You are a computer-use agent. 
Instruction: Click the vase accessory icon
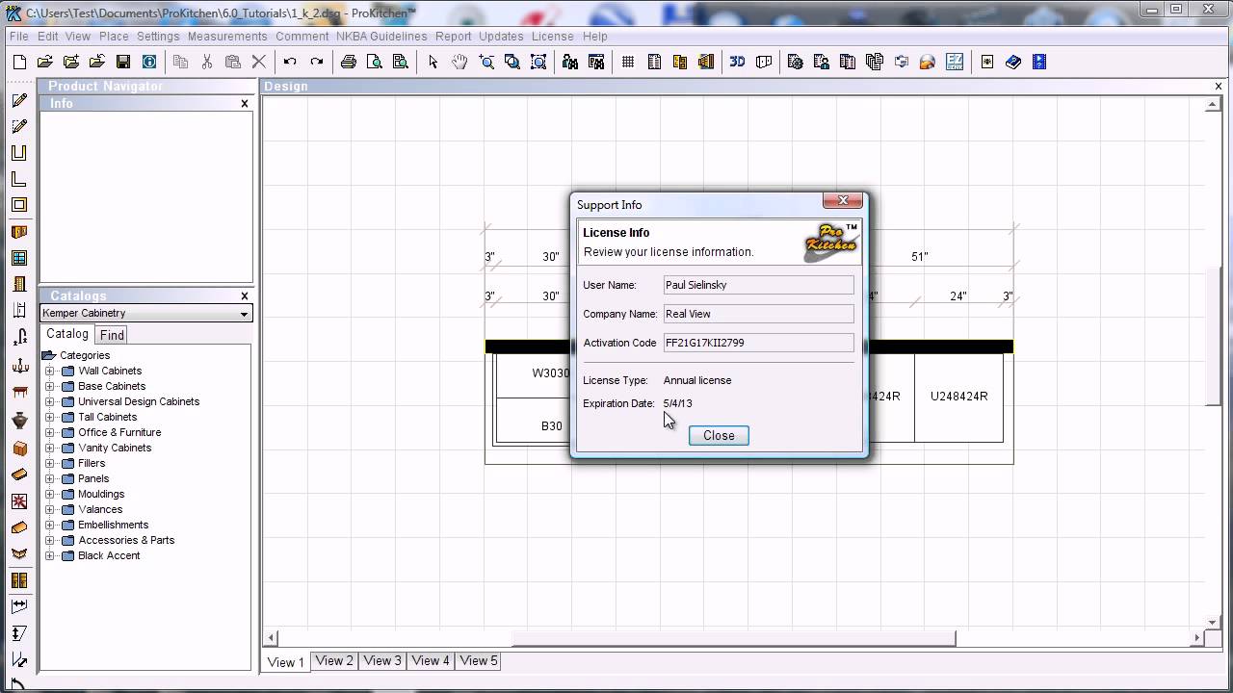pyautogui.click(x=19, y=420)
